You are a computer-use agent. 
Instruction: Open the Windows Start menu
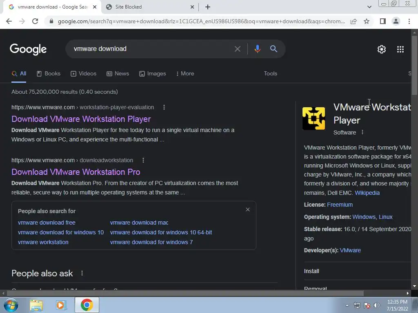point(10,305)
